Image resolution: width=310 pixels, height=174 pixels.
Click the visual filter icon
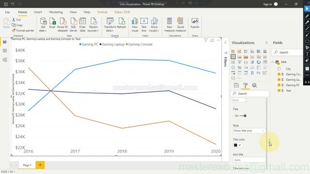(x=205, y=40)
